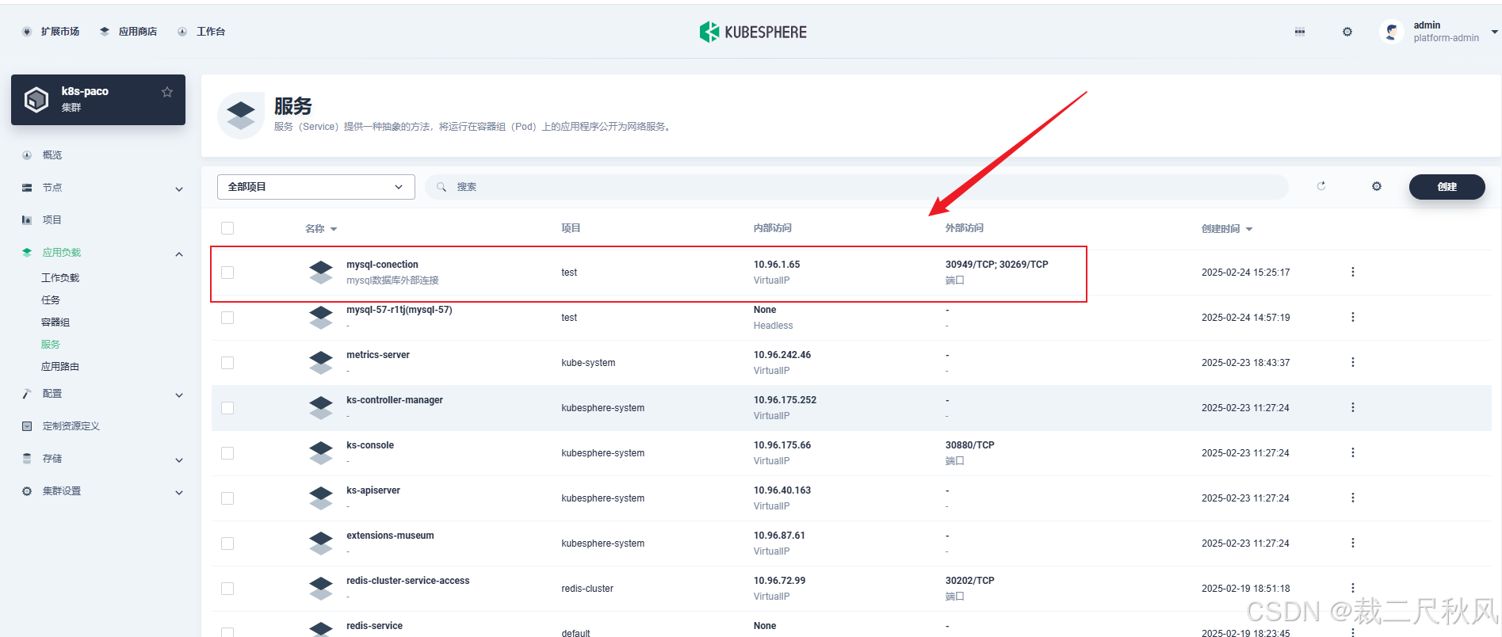
Task: Open more actions for extensions-museum
Action: 1352,543
